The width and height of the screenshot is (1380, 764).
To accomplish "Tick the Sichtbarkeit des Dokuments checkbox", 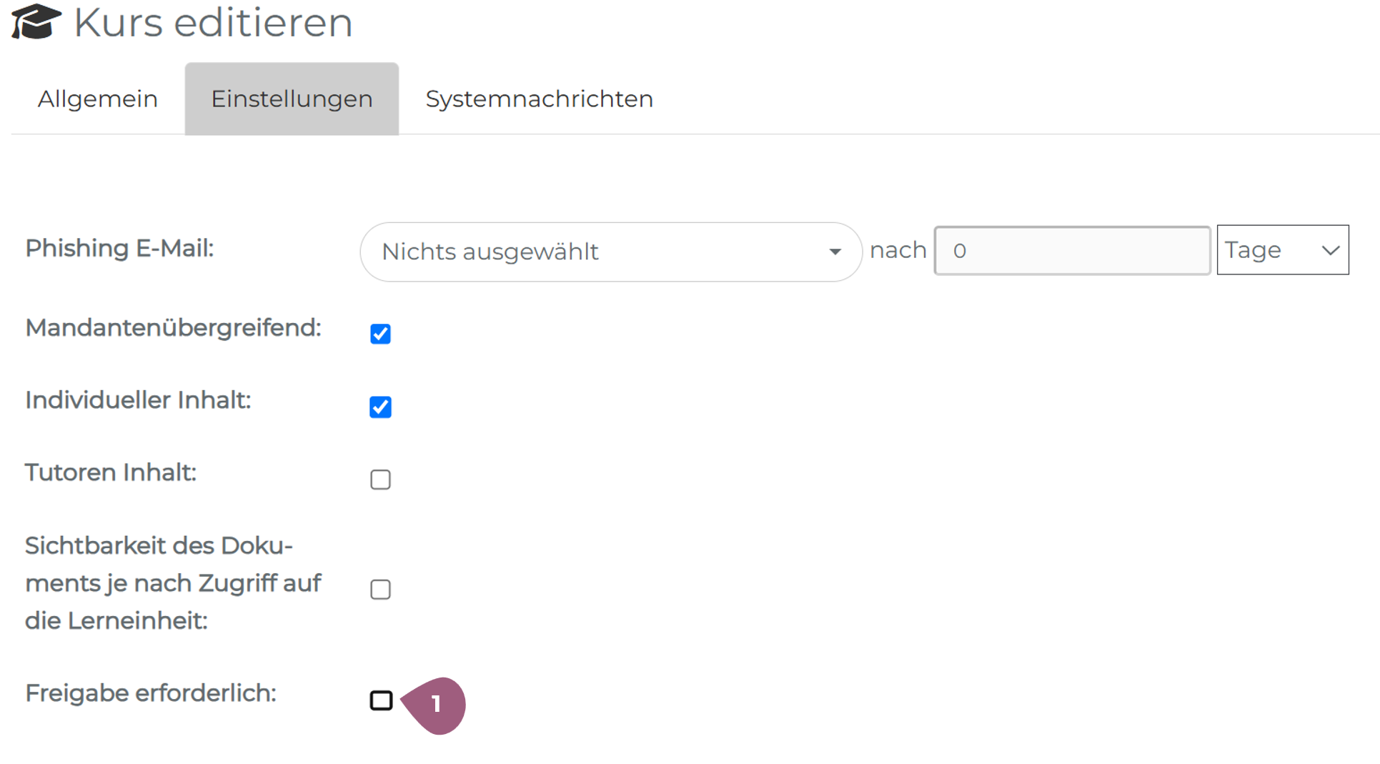I will [380, 590].
